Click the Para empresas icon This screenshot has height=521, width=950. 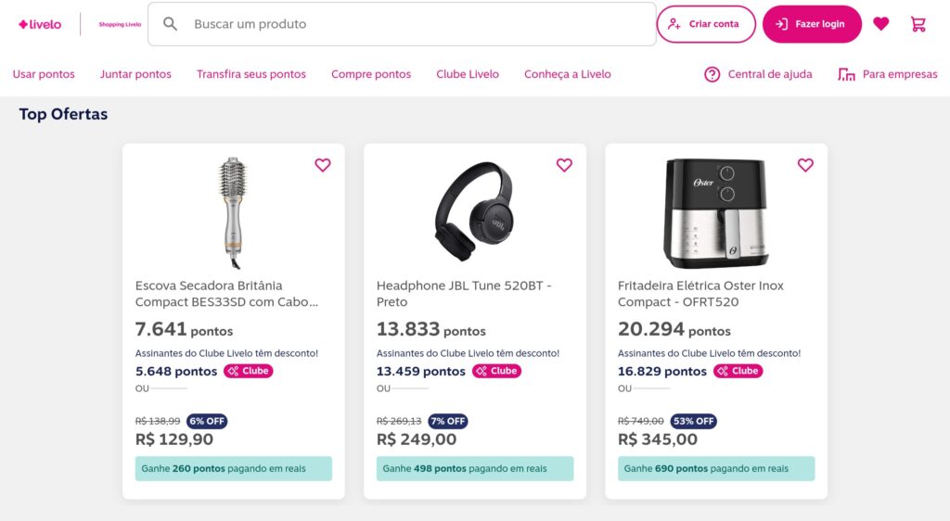tap(846, 74)
